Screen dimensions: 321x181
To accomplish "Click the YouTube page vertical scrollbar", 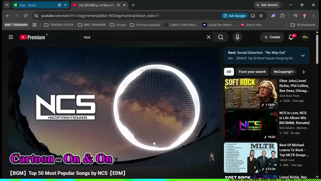I will point(317,49).
